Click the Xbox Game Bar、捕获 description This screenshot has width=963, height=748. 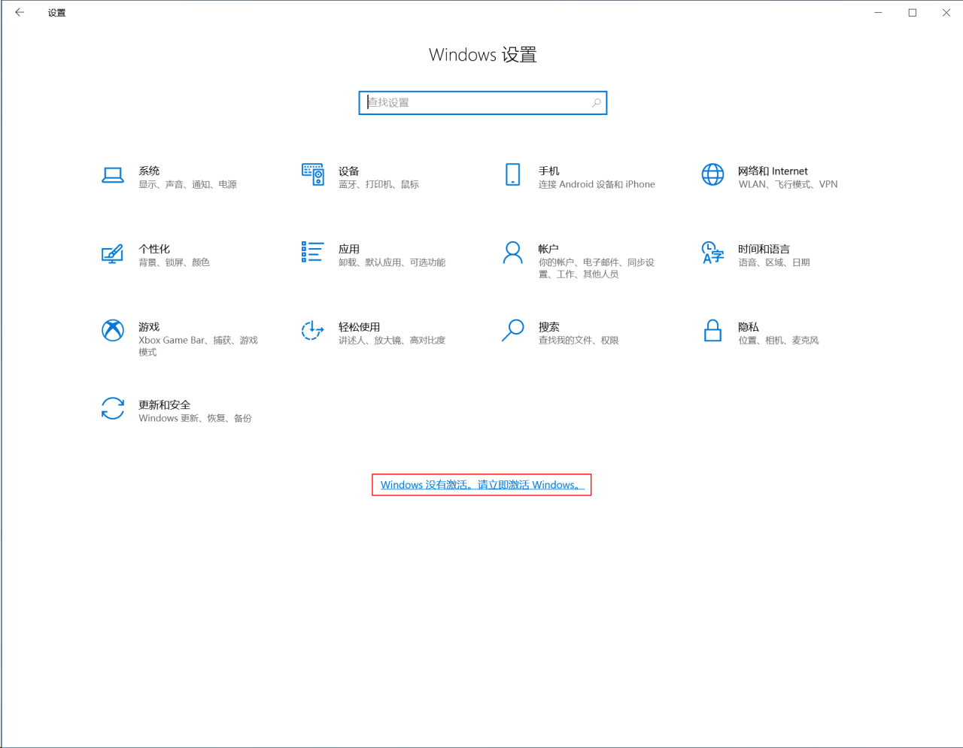(x=198, y=347)
